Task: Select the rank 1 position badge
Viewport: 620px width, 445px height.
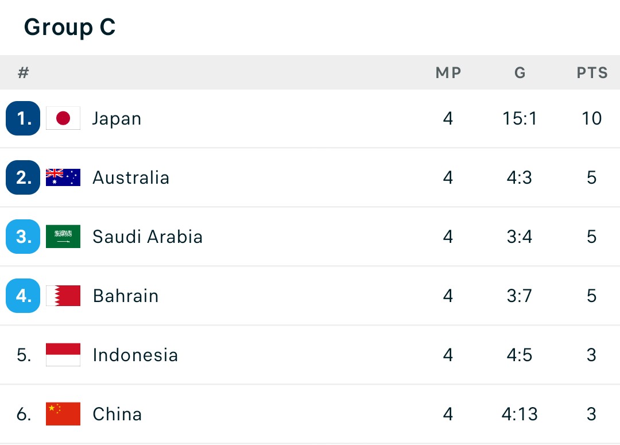Action: pyautogui.click(x=23, y=118)
